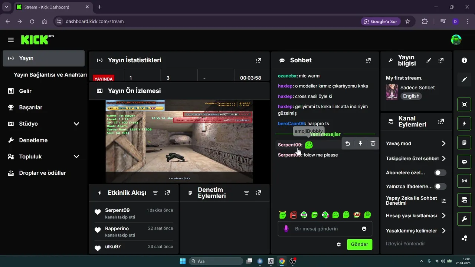The width and height of the screenshot is (475, 267).
Task: Click Rapperino in Etkinlik Akışı
Action: click(117, 228)
